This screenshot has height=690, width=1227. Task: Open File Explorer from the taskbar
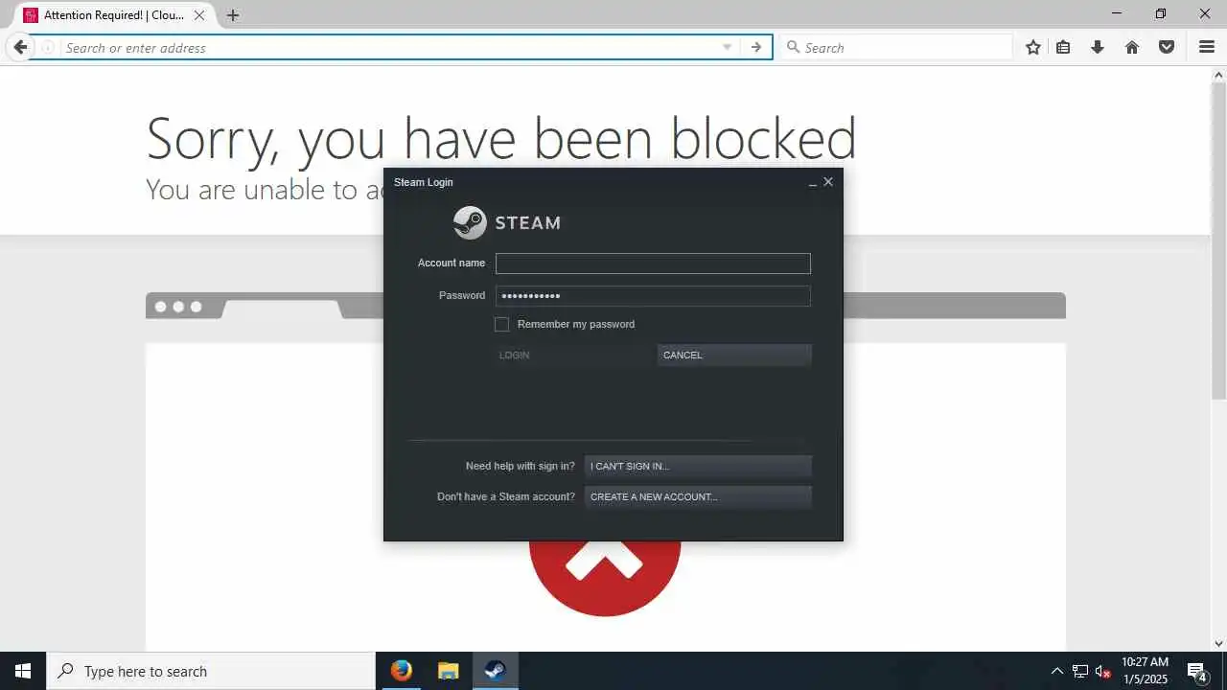point(449,671)
